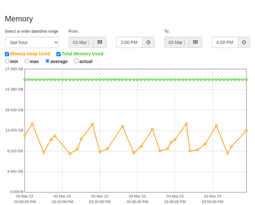Click the To time field showing 4:00 PM
The height and width of the screenshot is (205, 255).
coord(225,42)
